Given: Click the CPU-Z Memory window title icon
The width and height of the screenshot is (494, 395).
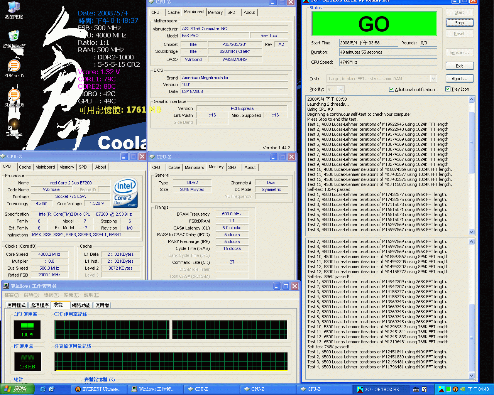Looking at the screenshot, I should pos(152,157).
